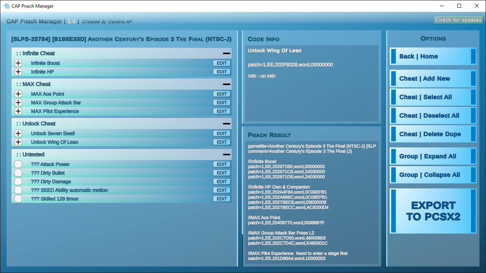Select the Infinite HP cheat name
The width and height of the screenshot is (486, 273).
tap(43, 72)
